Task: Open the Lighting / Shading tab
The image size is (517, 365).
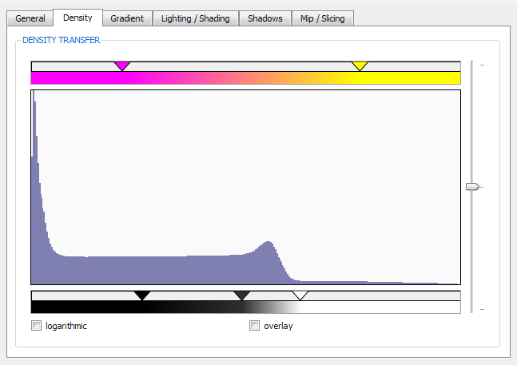Action: 196,18
